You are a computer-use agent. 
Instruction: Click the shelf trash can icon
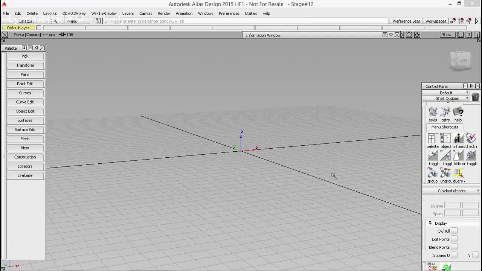(475, 97)
